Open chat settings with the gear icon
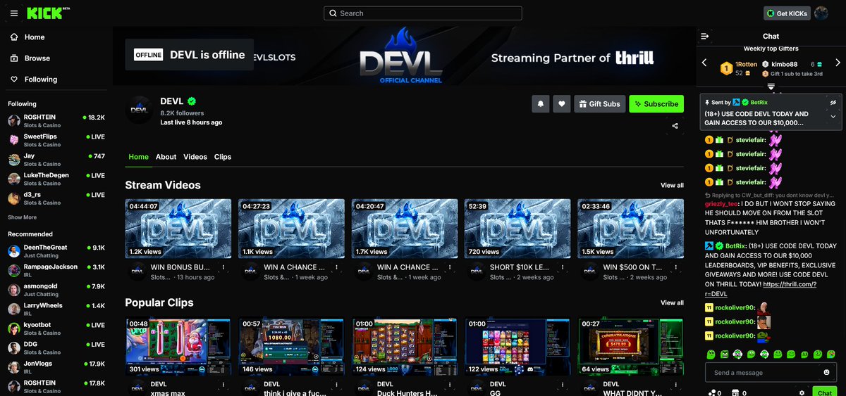The height and width of the screenshot is (396, 846). 802,392
